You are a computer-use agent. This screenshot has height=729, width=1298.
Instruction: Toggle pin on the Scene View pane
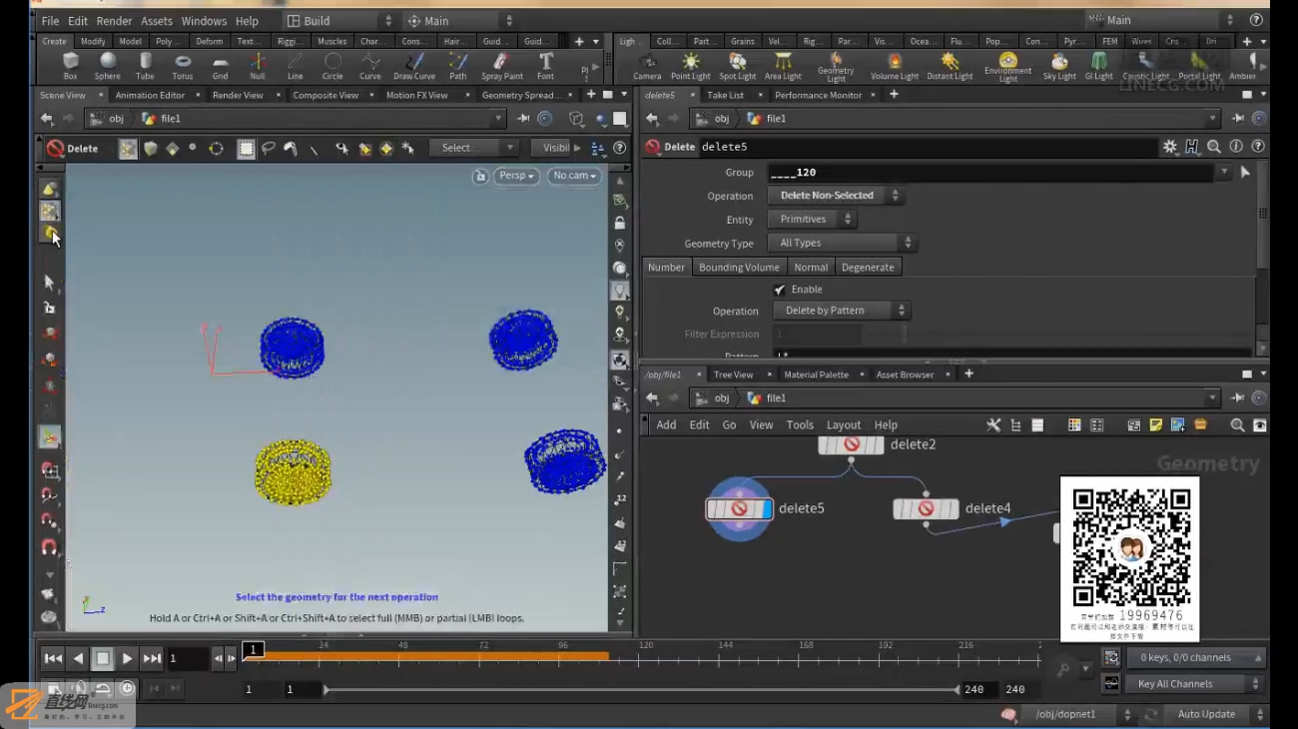tap(523, 118)
